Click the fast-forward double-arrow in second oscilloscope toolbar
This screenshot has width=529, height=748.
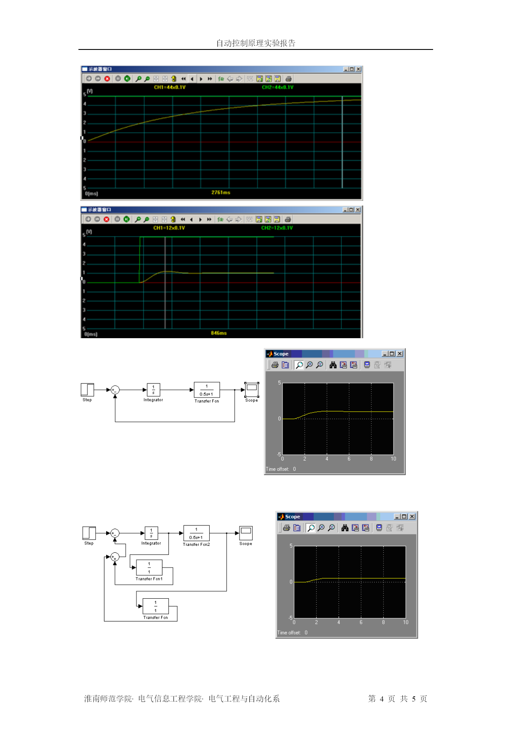point(209,220)
